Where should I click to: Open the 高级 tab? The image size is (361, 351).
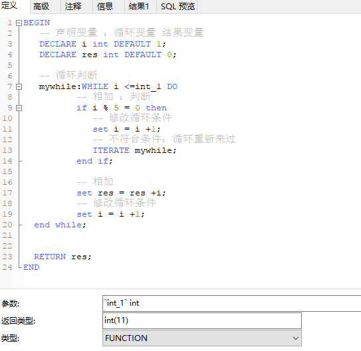click(45, 7)
